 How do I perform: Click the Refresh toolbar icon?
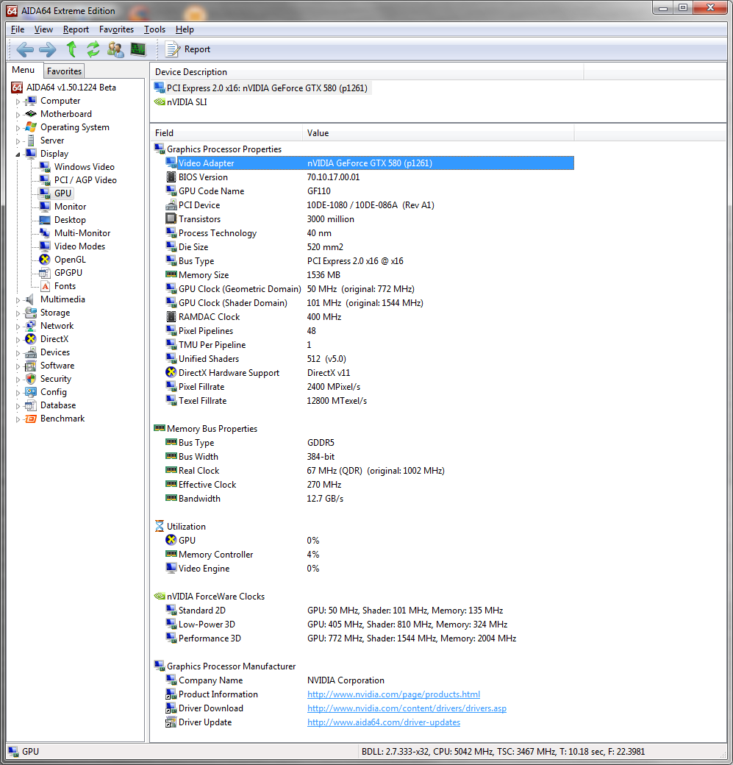[93, 49]
